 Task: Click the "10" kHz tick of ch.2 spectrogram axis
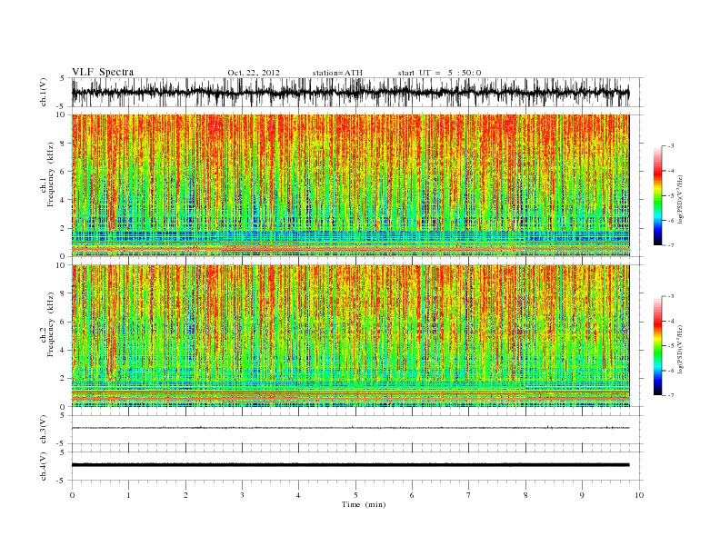pos(61,265)
